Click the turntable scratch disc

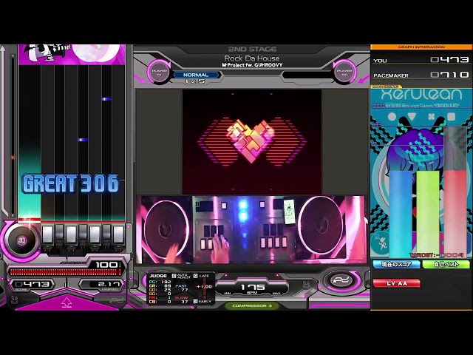pyautogui.click(x=21, y=240)
